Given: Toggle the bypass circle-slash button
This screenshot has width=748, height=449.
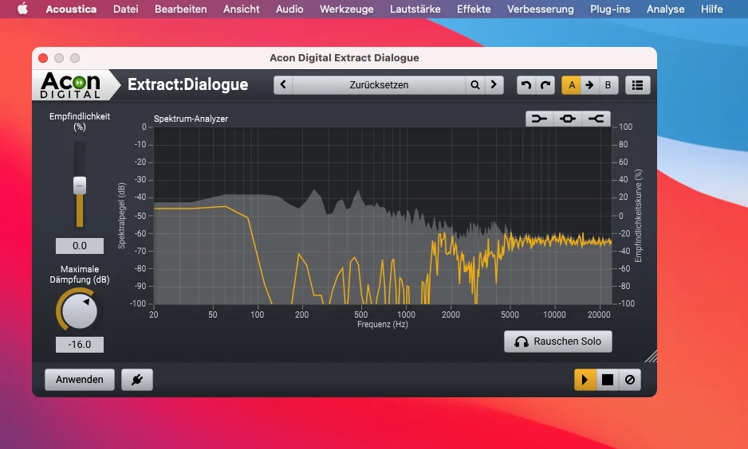Looking at the screenshot, I should (630, 380).
